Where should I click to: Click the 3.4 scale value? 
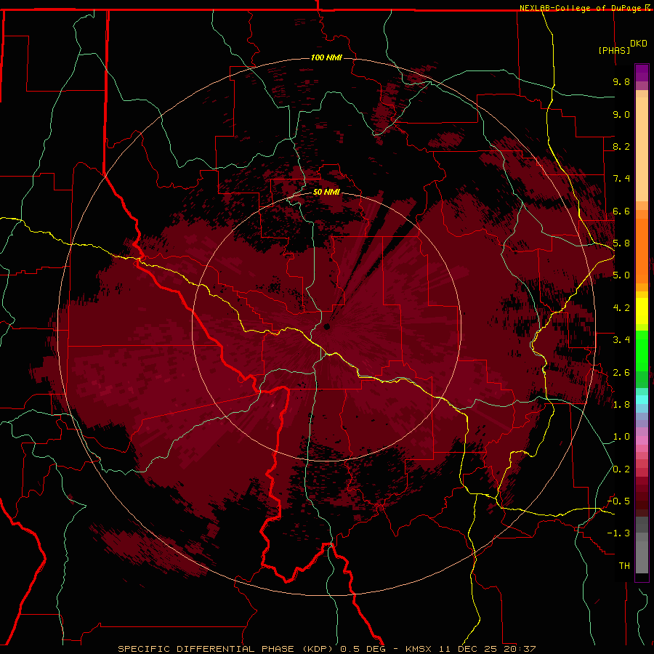[x=621, y=340]
